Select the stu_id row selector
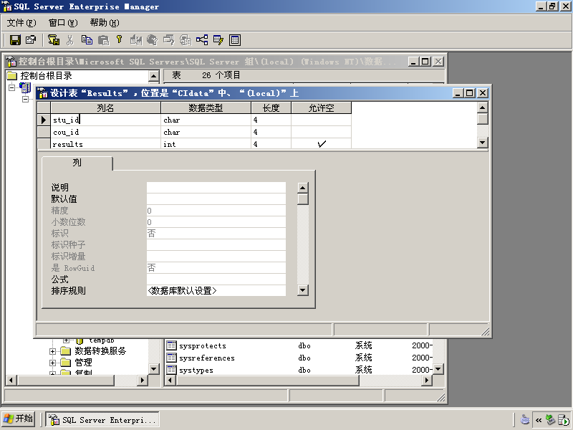The image size is (573, 430). tap(44, 120)
